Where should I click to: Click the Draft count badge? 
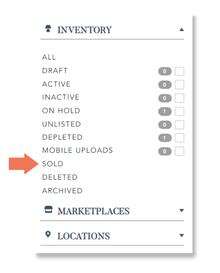point(165,71)
